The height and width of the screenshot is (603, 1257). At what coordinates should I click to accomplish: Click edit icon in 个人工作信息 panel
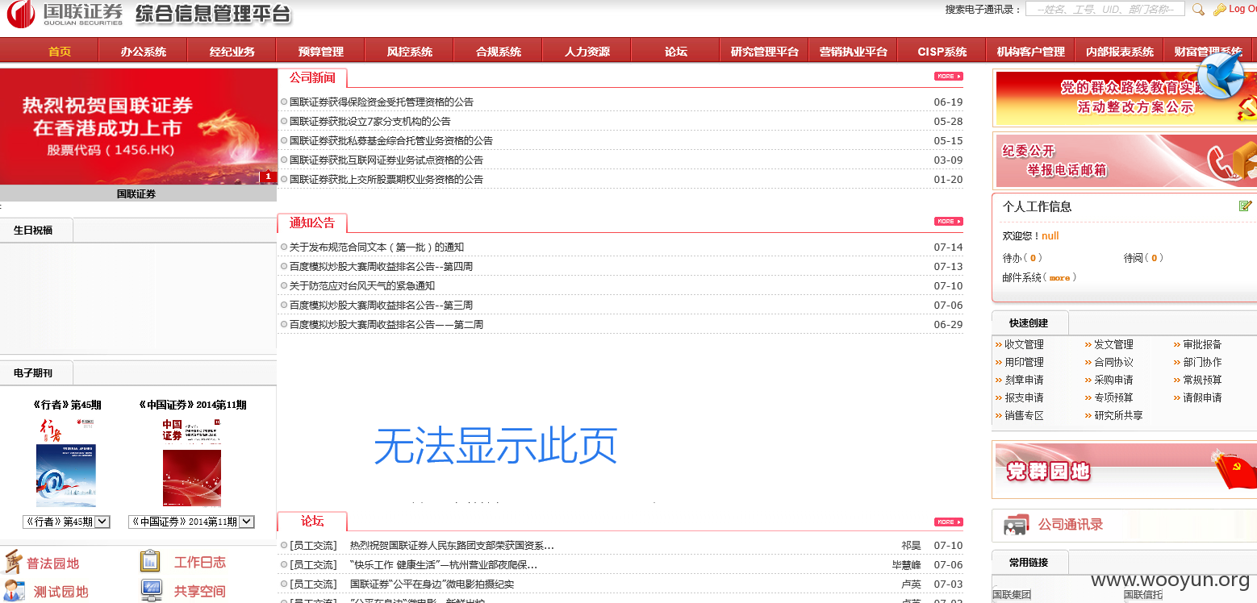coord(1246,206)
